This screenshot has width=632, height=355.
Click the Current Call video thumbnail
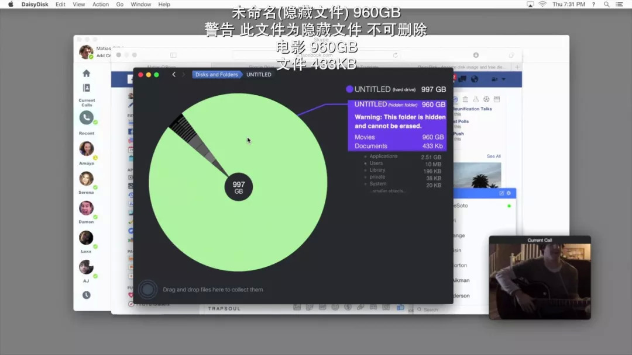click(540, 278)
